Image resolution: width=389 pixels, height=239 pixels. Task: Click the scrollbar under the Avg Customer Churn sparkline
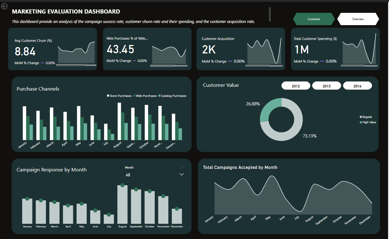pyautogui.click(x=76, y=65)
